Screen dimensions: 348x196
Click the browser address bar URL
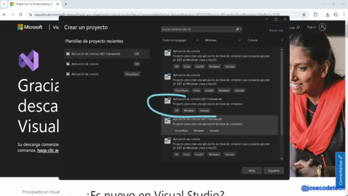[157, 15]
